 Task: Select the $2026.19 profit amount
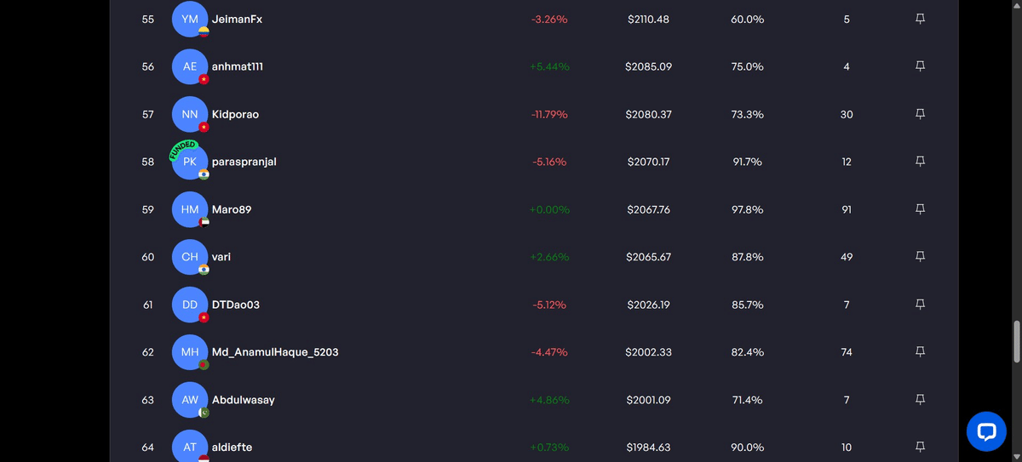648,305
